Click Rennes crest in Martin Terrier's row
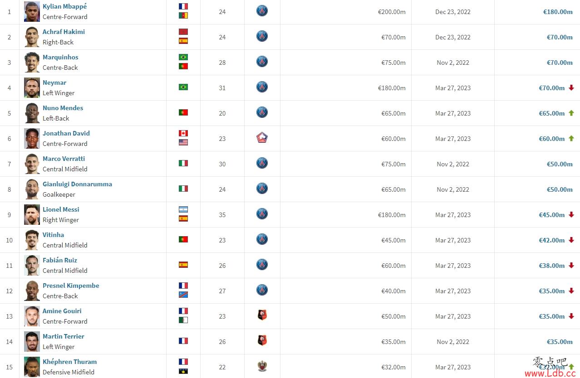This screenshot has height=378, width=580. point(262,341)
